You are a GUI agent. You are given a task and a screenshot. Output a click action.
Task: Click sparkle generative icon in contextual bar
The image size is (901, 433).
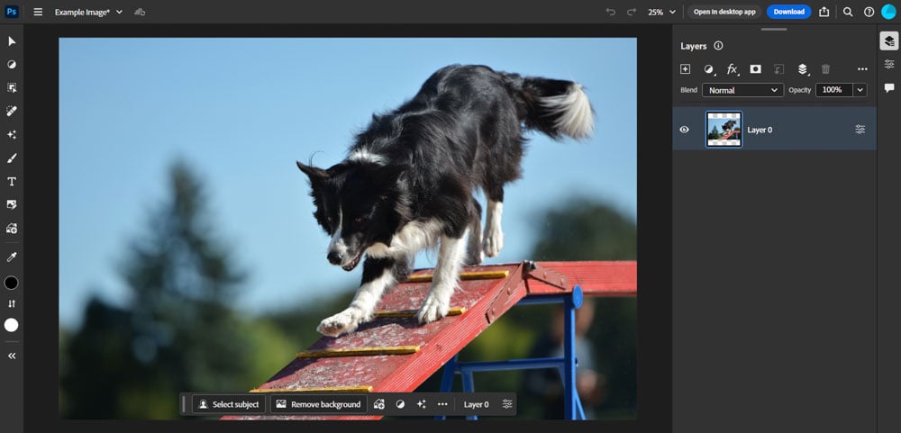tap(421, 404)
